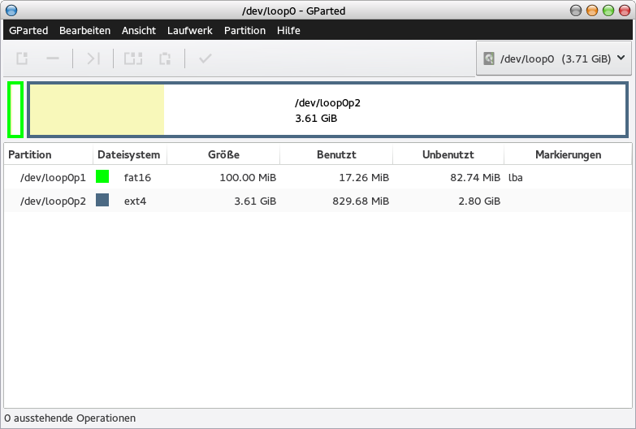Image resolution: width=636 pixels, height=429 pixels.
Task: Click the green fat16 color swatch
Action: (102, 176)
